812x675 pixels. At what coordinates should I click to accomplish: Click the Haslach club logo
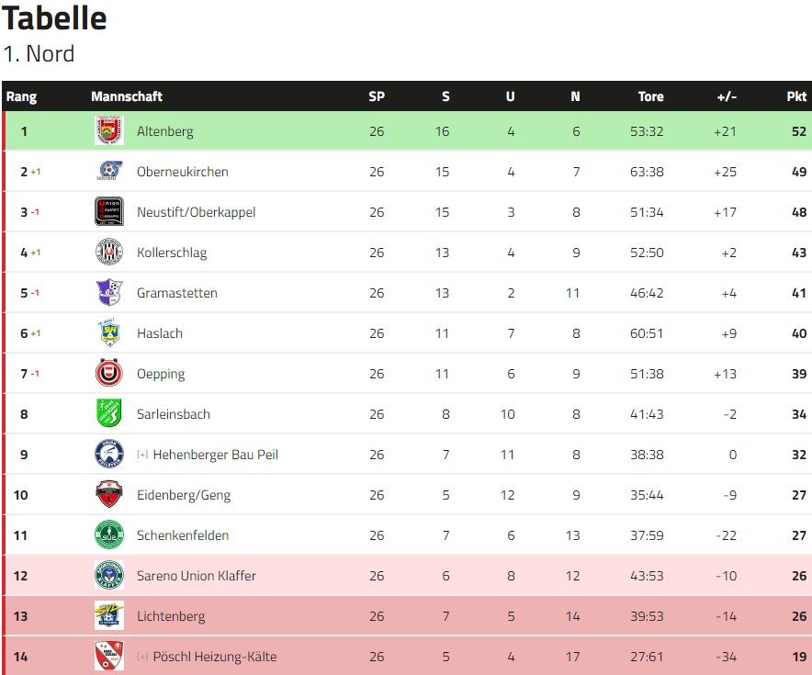[x=109, y=332]
